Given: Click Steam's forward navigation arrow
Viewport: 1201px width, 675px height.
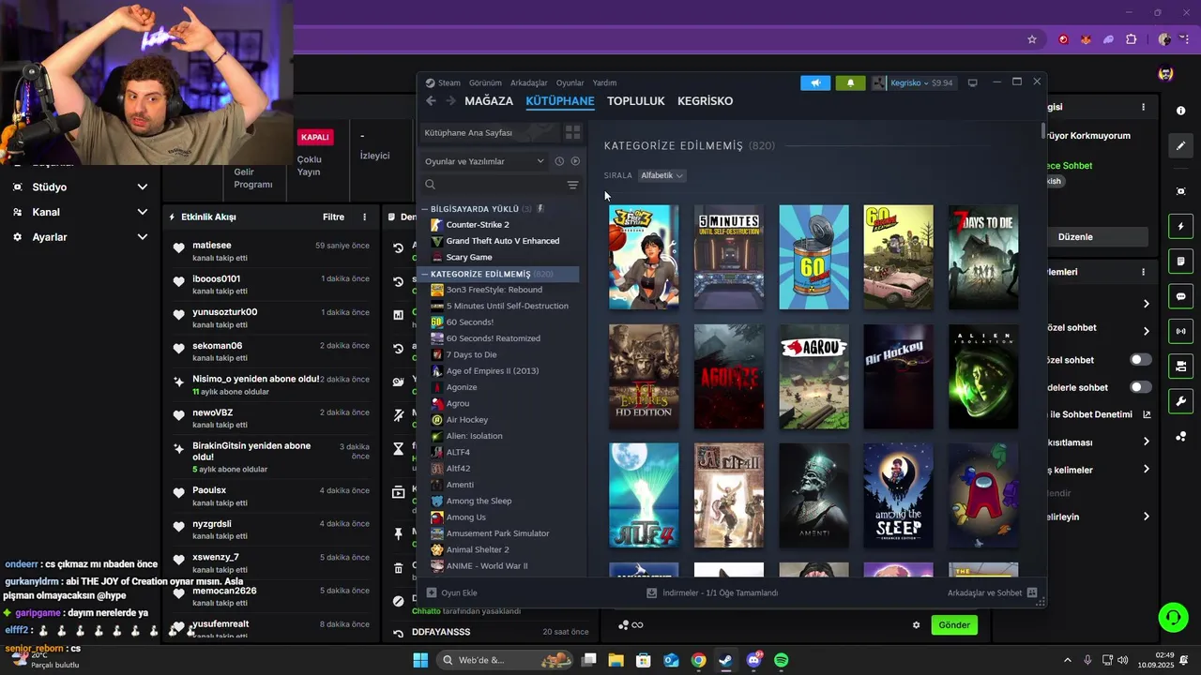Looking at the screenshot, I should (x=450, y=100).
